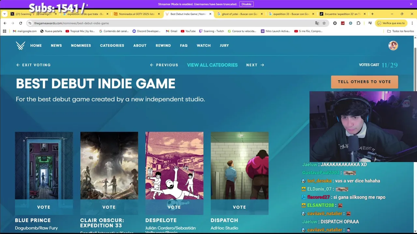Bookmark this page with star icon
The width and height of the screenshot is (417, 234).
coord(324,23)
